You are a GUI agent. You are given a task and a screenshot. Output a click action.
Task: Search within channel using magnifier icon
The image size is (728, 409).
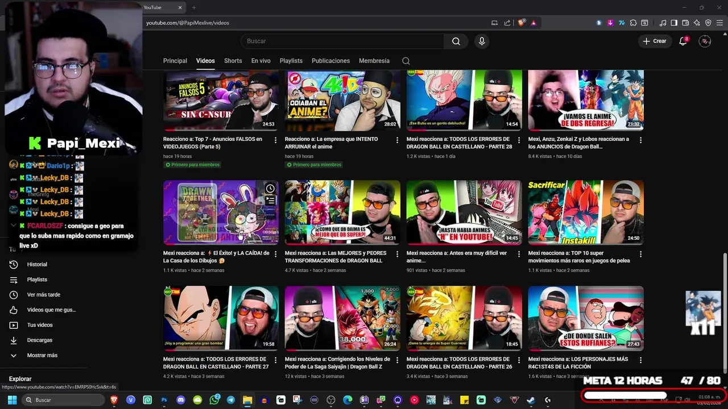tap(406, 61)
